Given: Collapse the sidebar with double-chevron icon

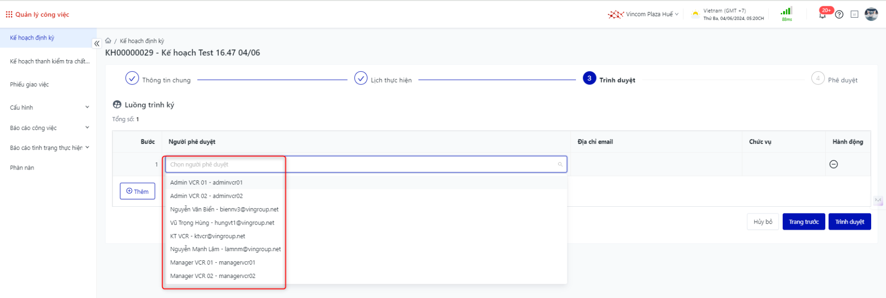Looking at the screenshot, I should pos(97,43).
